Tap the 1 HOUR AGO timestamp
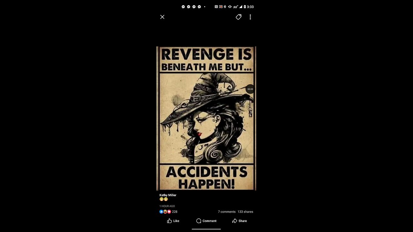The width and height of the screenshot is (413, 232). 167,206
